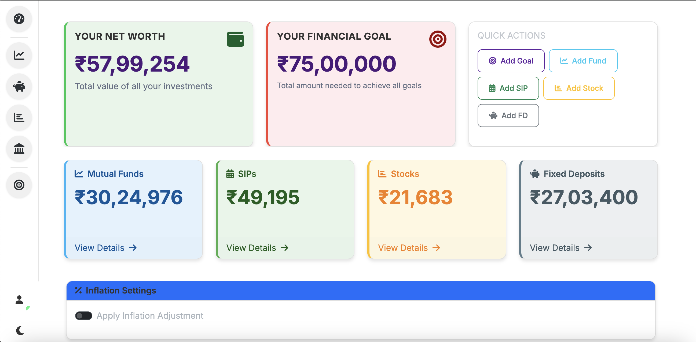Open the bank building sidebar icon
The width and height of the screenshot is (696, 342).
click(x=19, y=149)
